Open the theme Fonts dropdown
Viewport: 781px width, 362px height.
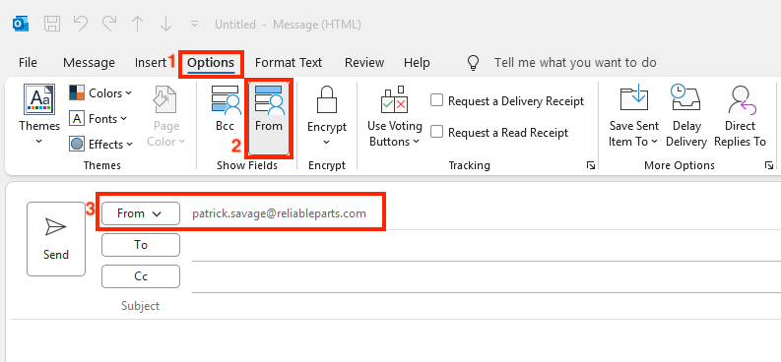pos(98,119)
